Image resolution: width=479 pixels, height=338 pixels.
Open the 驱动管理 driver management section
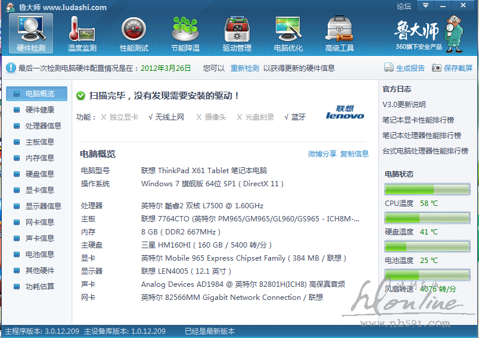point(237,33)
